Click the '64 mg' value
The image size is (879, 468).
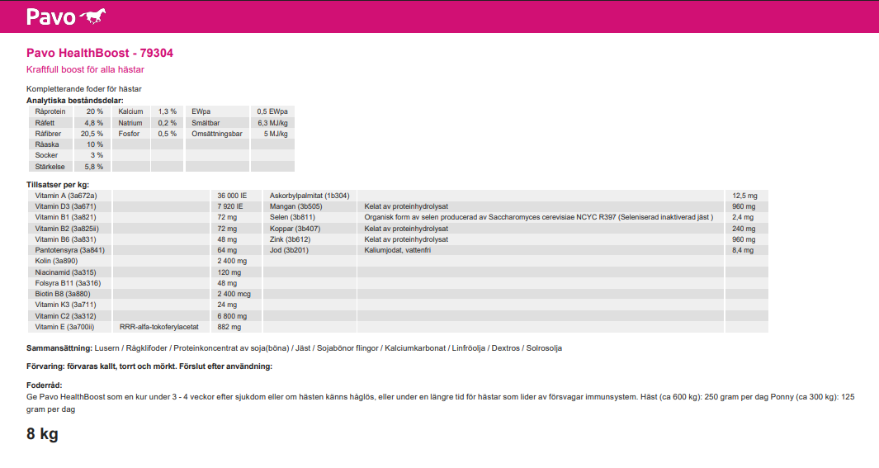tap(227, 250)
